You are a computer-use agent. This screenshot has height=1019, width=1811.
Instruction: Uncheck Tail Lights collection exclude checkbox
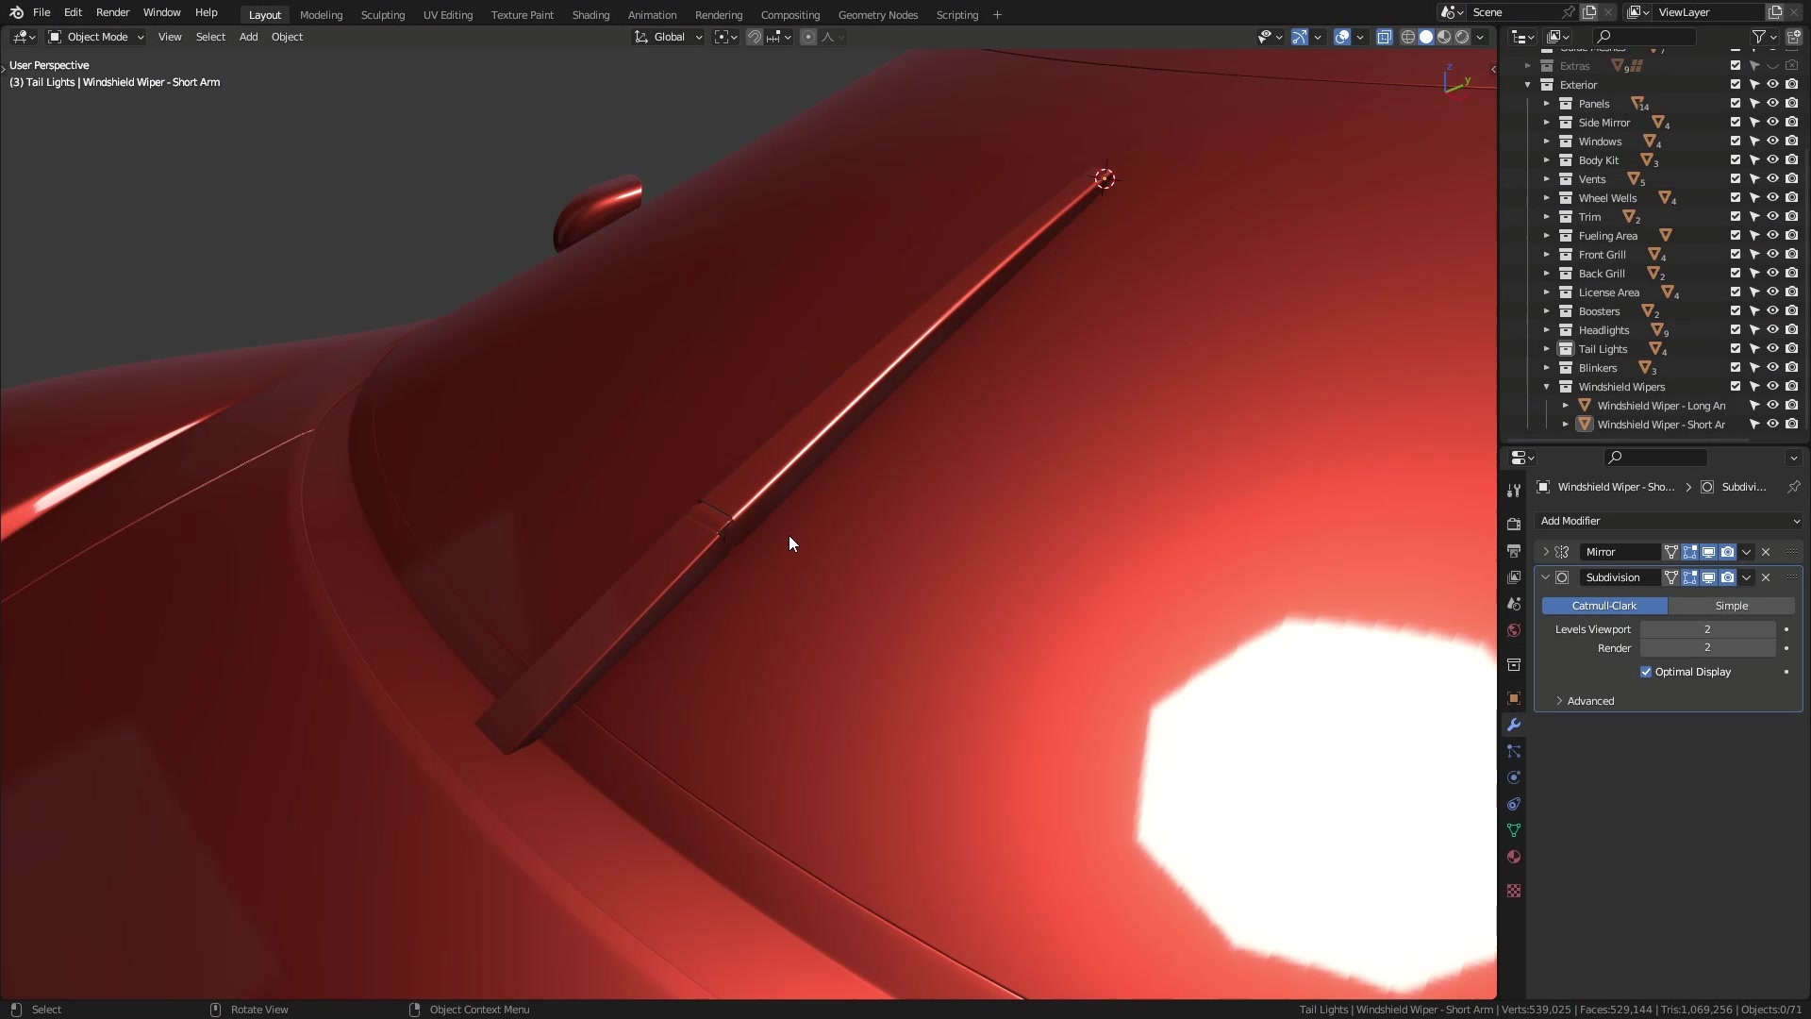[x=1736, y=348]
